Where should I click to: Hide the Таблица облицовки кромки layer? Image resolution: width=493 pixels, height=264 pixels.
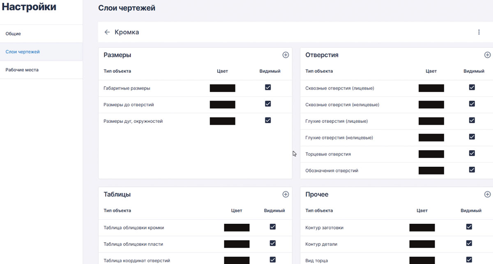click(x=272, y=227)
